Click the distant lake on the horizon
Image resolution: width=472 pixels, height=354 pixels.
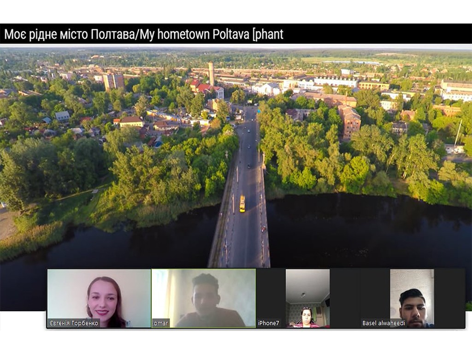[350, 62]
